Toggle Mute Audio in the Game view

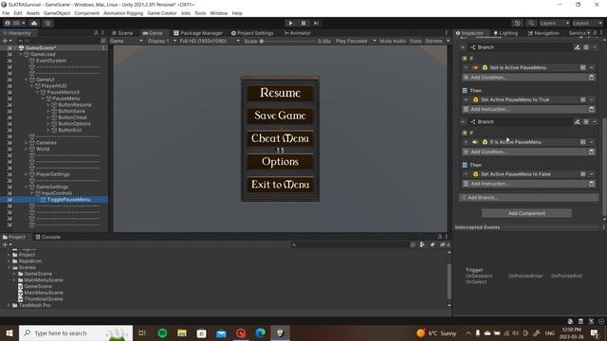(x=393, y=41)
